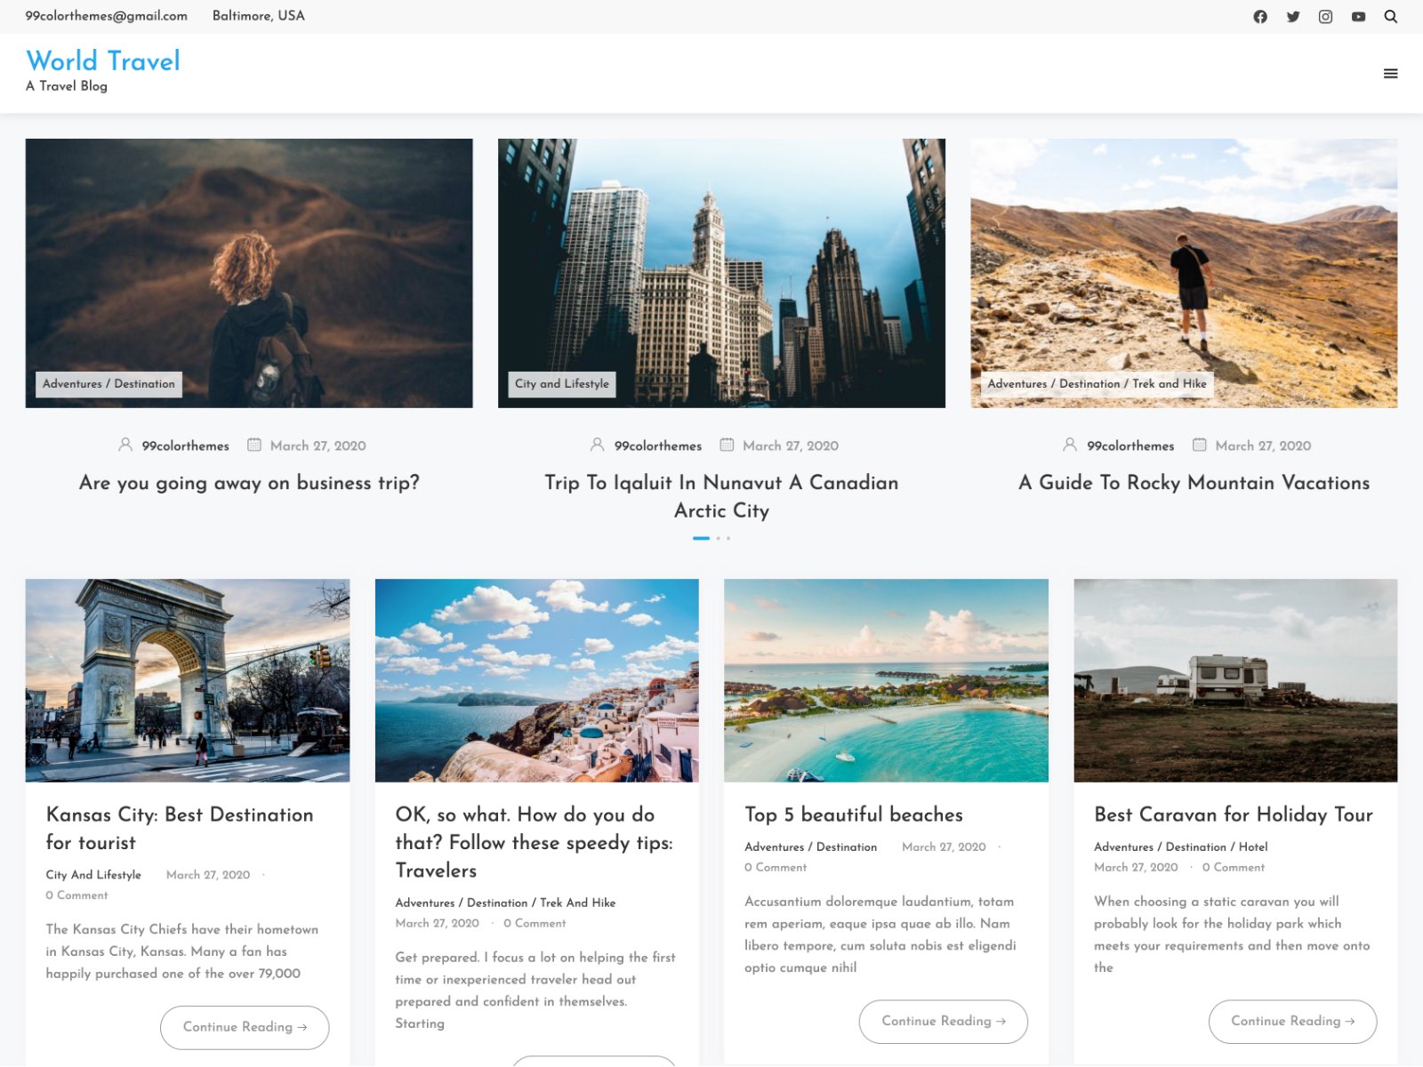Open 'Are you going away on business trip?' post
1423x1067 pixels.
tap(249, 483)
